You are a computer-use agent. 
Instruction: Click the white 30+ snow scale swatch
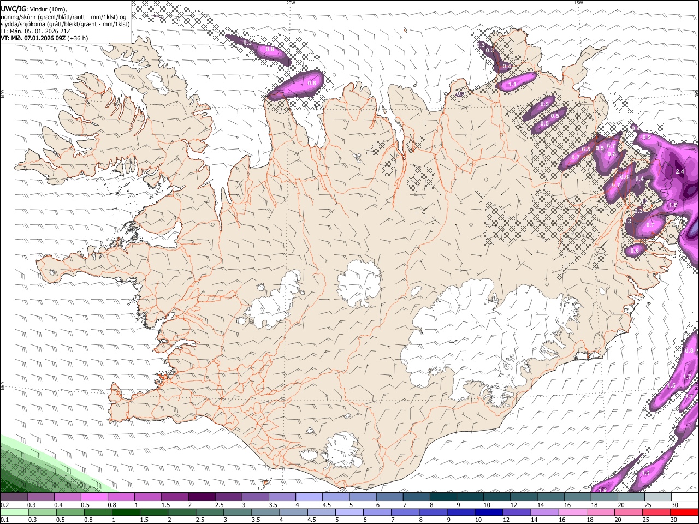coord(685,497)
